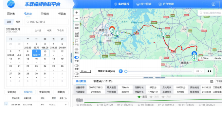Viewport: 222px width, 121px height.
Task: Expand trip row 1 details arrow
Action: [x=66, y=105]
